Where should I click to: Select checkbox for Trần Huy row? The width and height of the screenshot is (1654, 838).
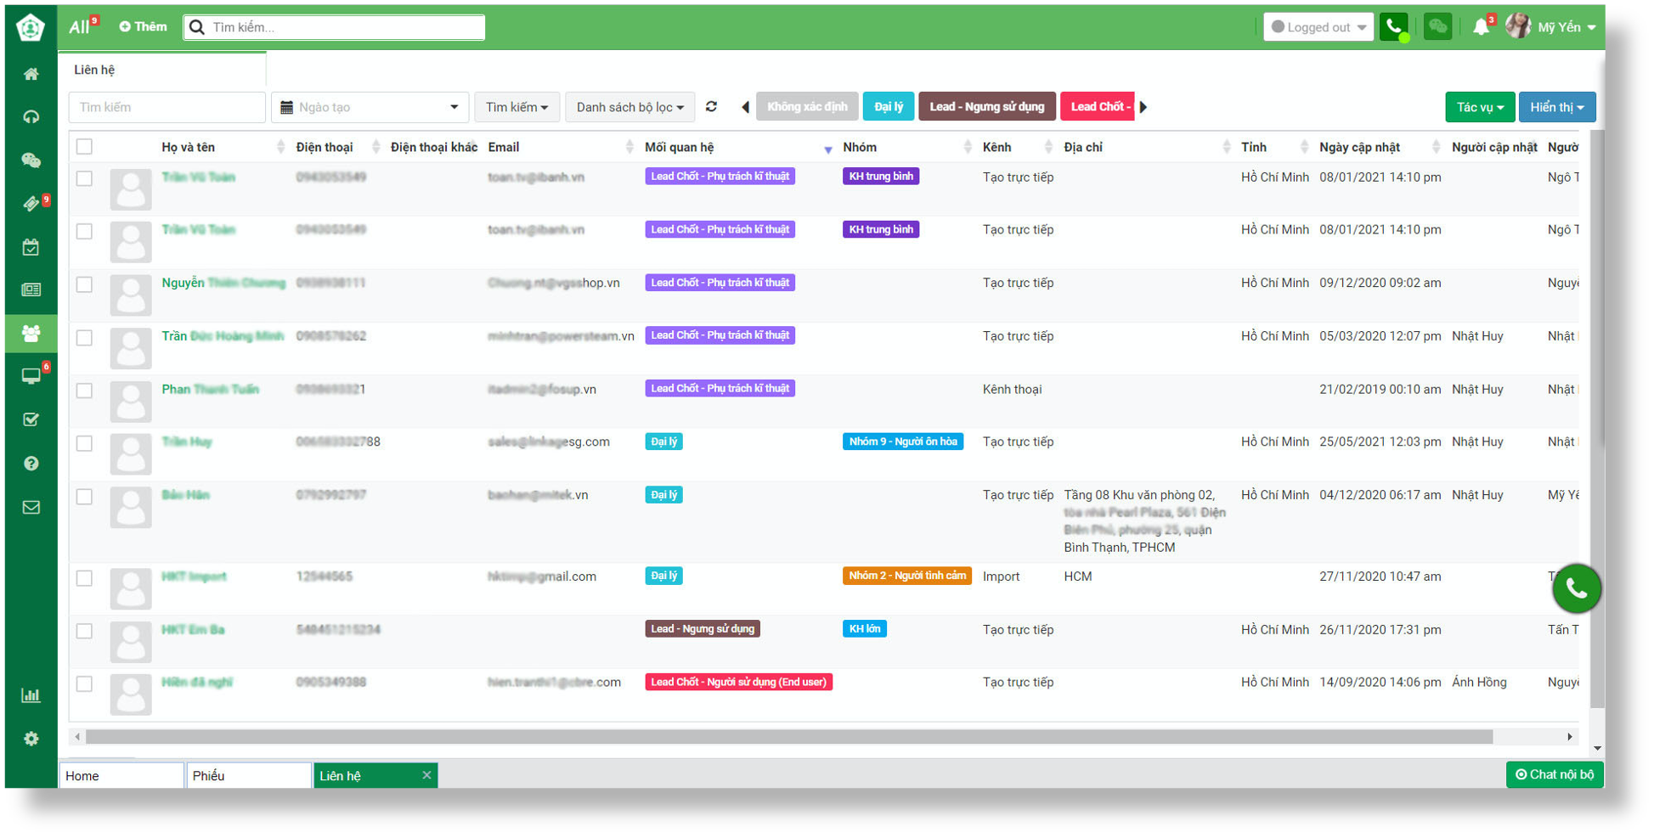pyautogui.click(x=84, y=443)
